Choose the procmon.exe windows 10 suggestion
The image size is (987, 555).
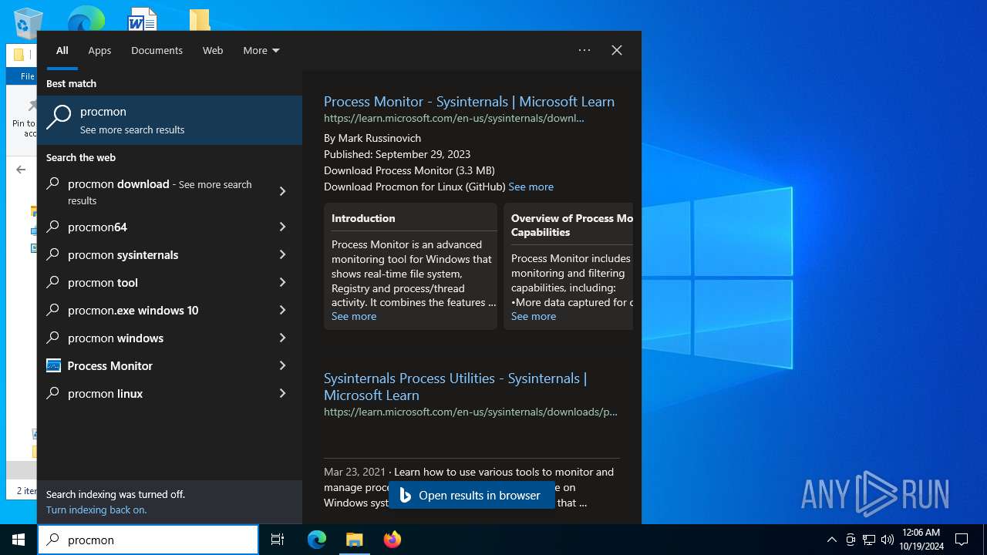[151, 310]
